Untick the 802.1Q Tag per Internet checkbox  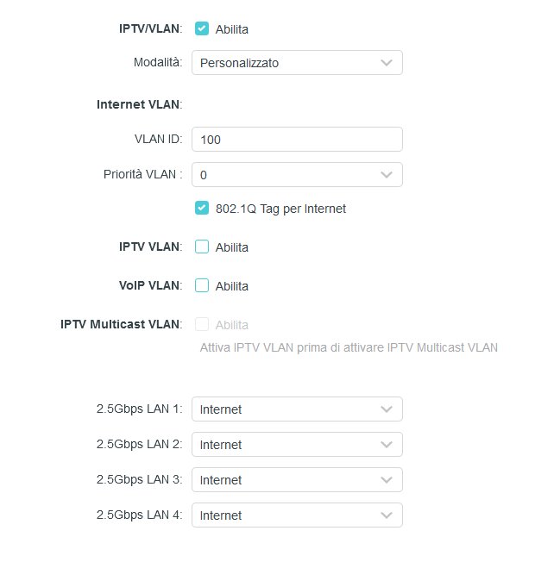pyautogui.click(x=202, y=208)
